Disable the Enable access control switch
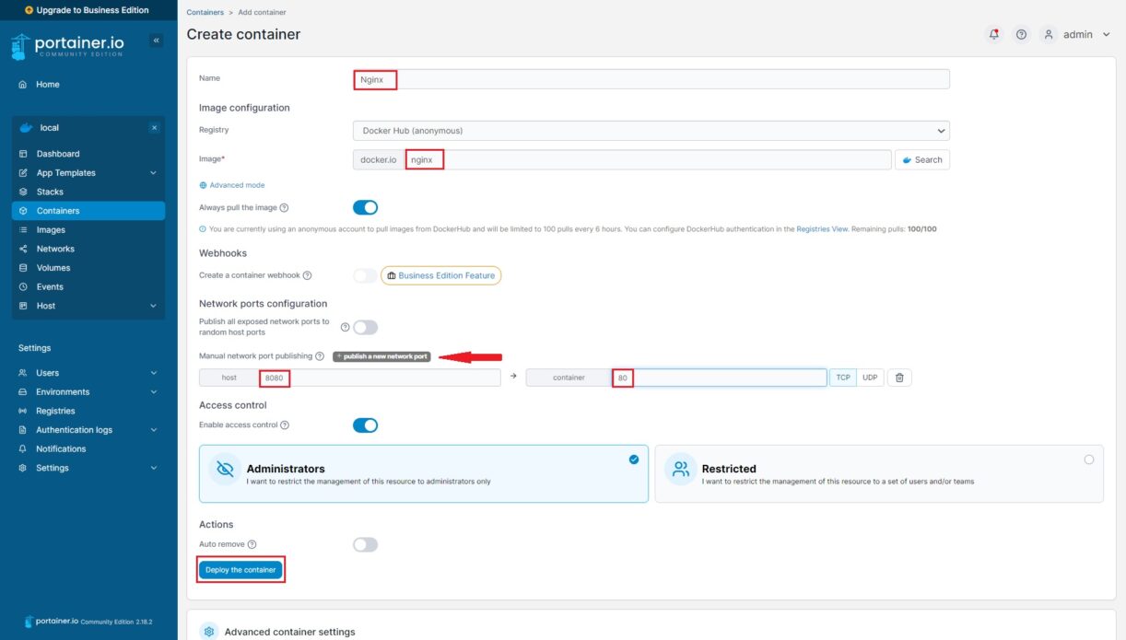 365,425
